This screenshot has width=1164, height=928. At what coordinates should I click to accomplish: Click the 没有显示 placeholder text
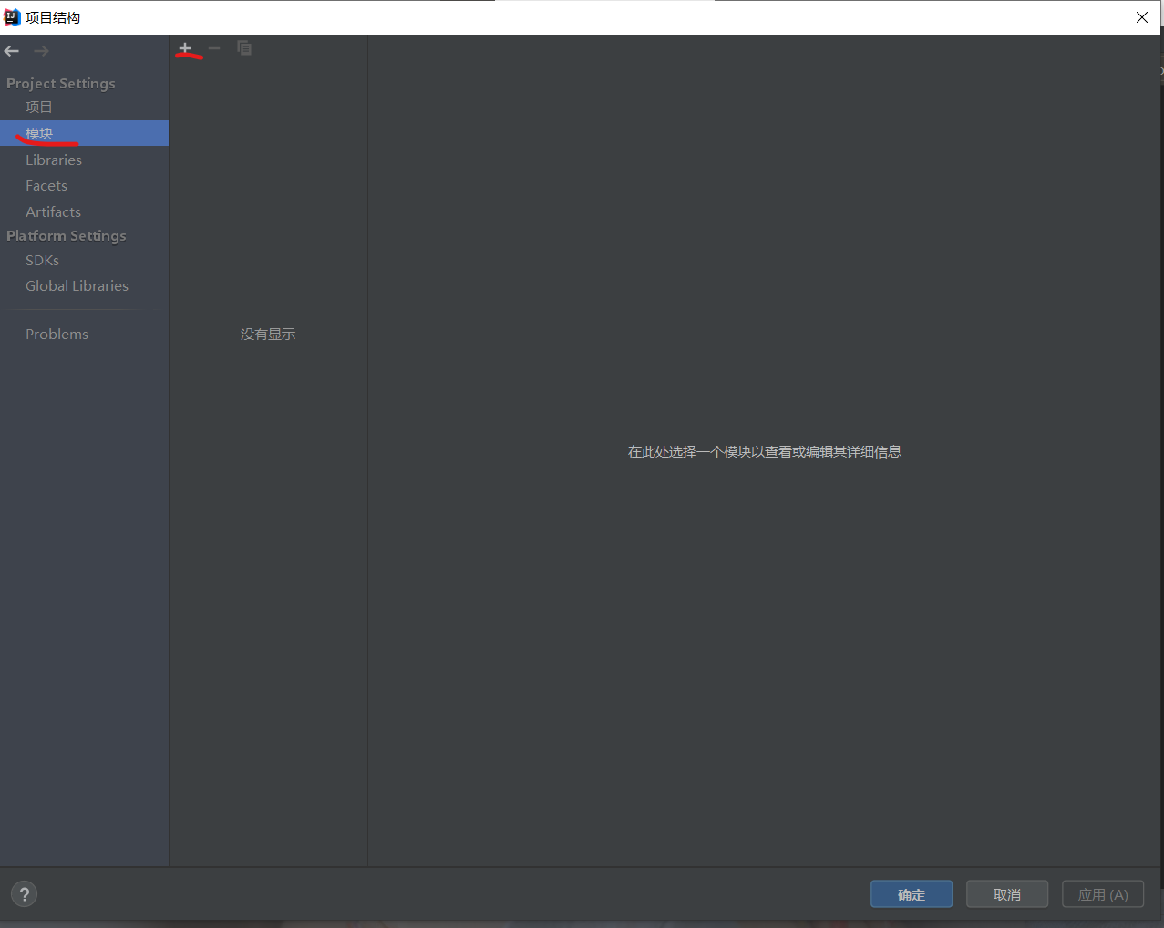tap(268, 335)
